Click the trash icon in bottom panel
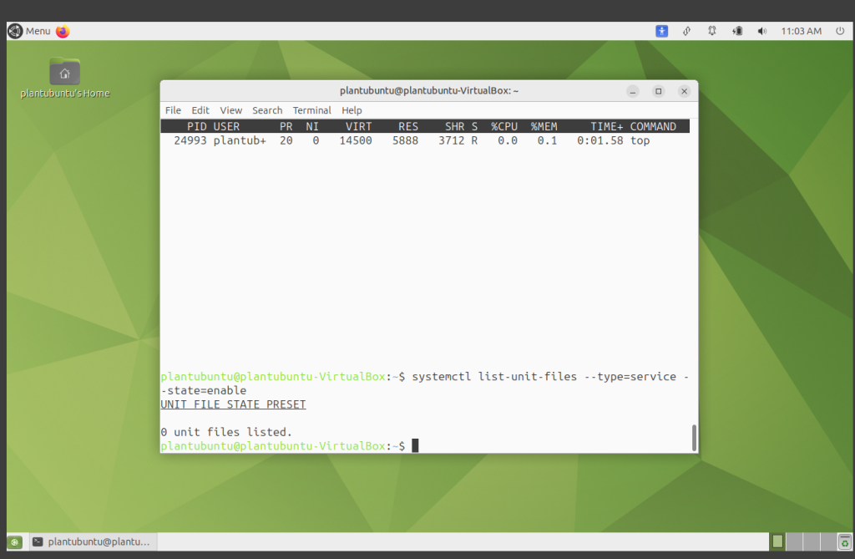Image resolution: width=855 pixels, height=559 pixels. pos(844,541)
